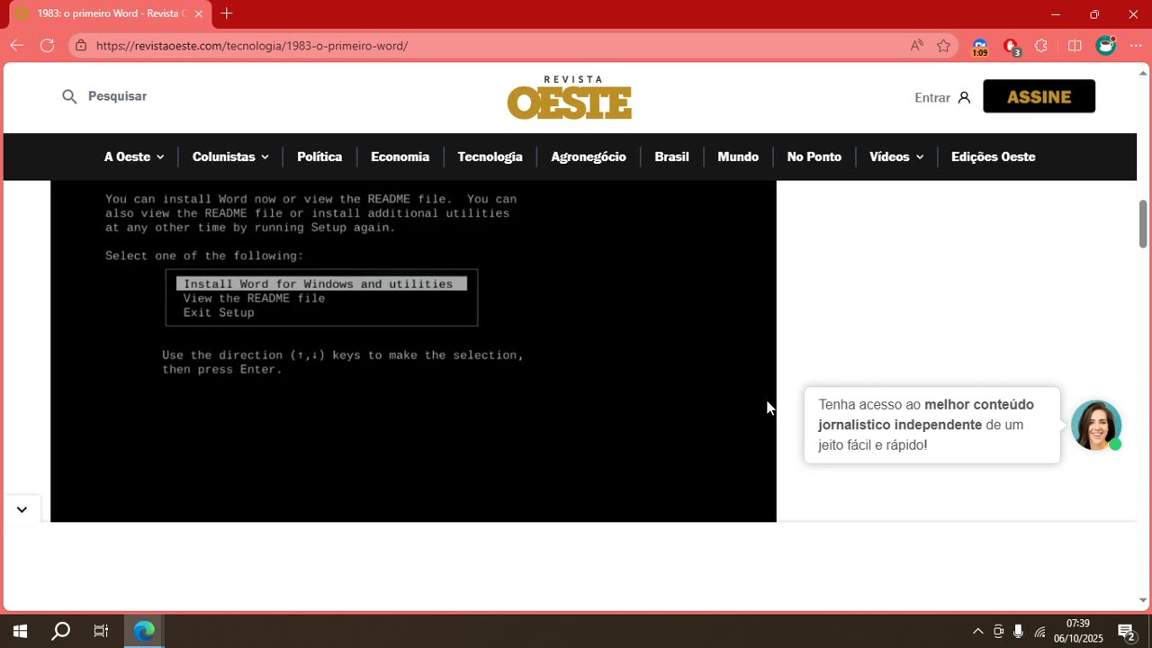Open the browser profile avatar

pos(1105,45)
